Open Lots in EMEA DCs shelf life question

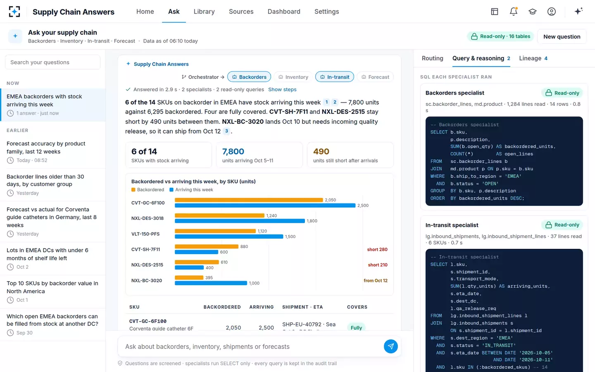pos(53,258)
